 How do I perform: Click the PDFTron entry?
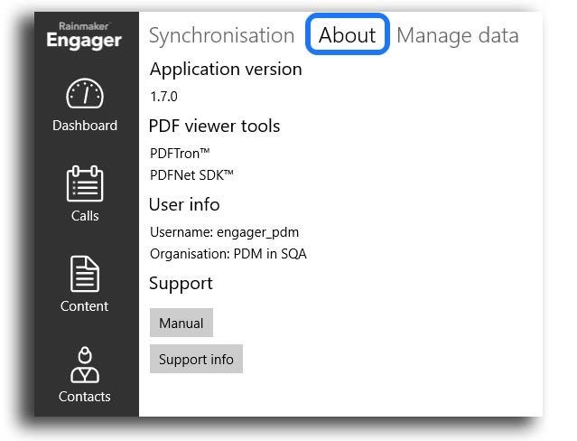coord(180,154)
